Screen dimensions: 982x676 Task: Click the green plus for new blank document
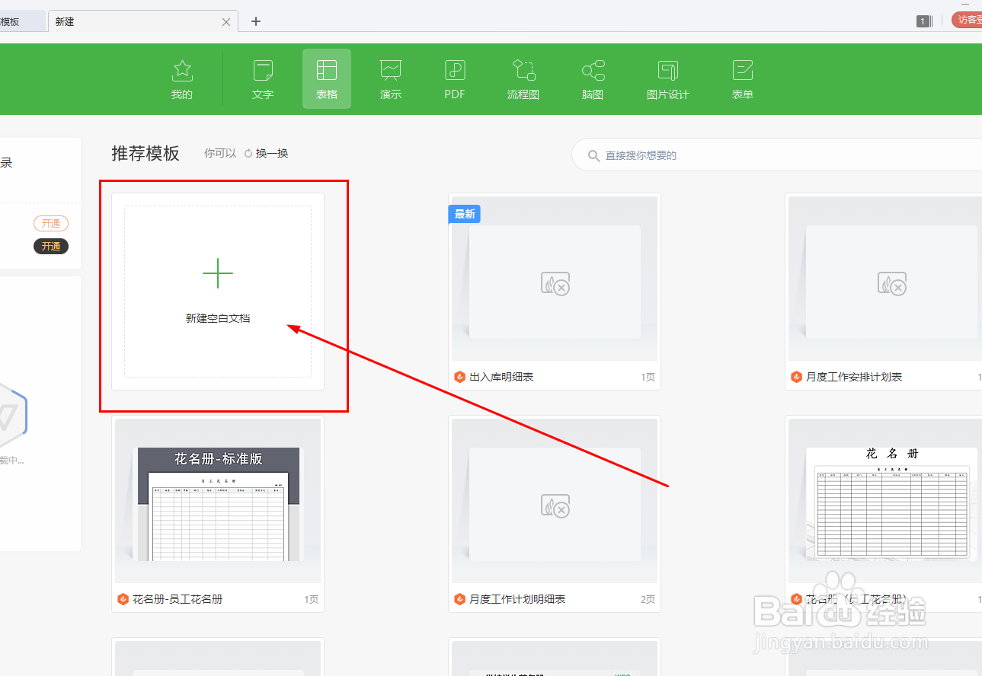pyautogui.click(x=218, y=273)
